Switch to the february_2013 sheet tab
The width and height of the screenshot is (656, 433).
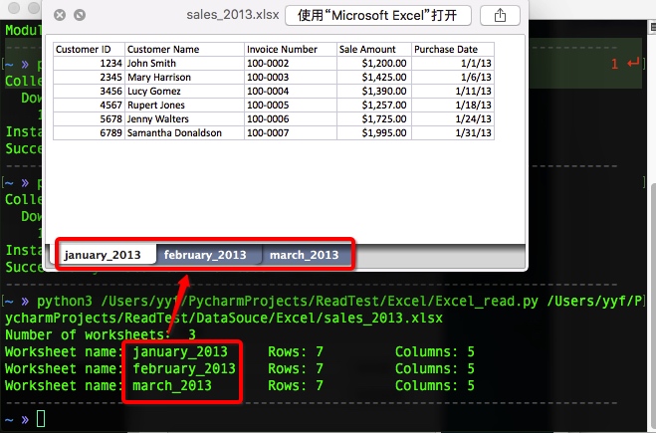click(x=205, y=255)
